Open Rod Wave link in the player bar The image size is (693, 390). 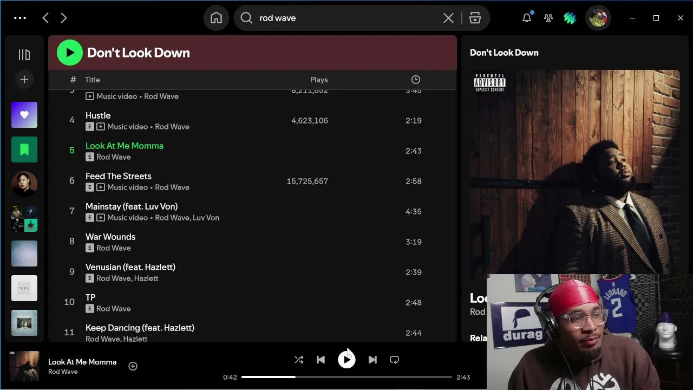tap(63, 372)
